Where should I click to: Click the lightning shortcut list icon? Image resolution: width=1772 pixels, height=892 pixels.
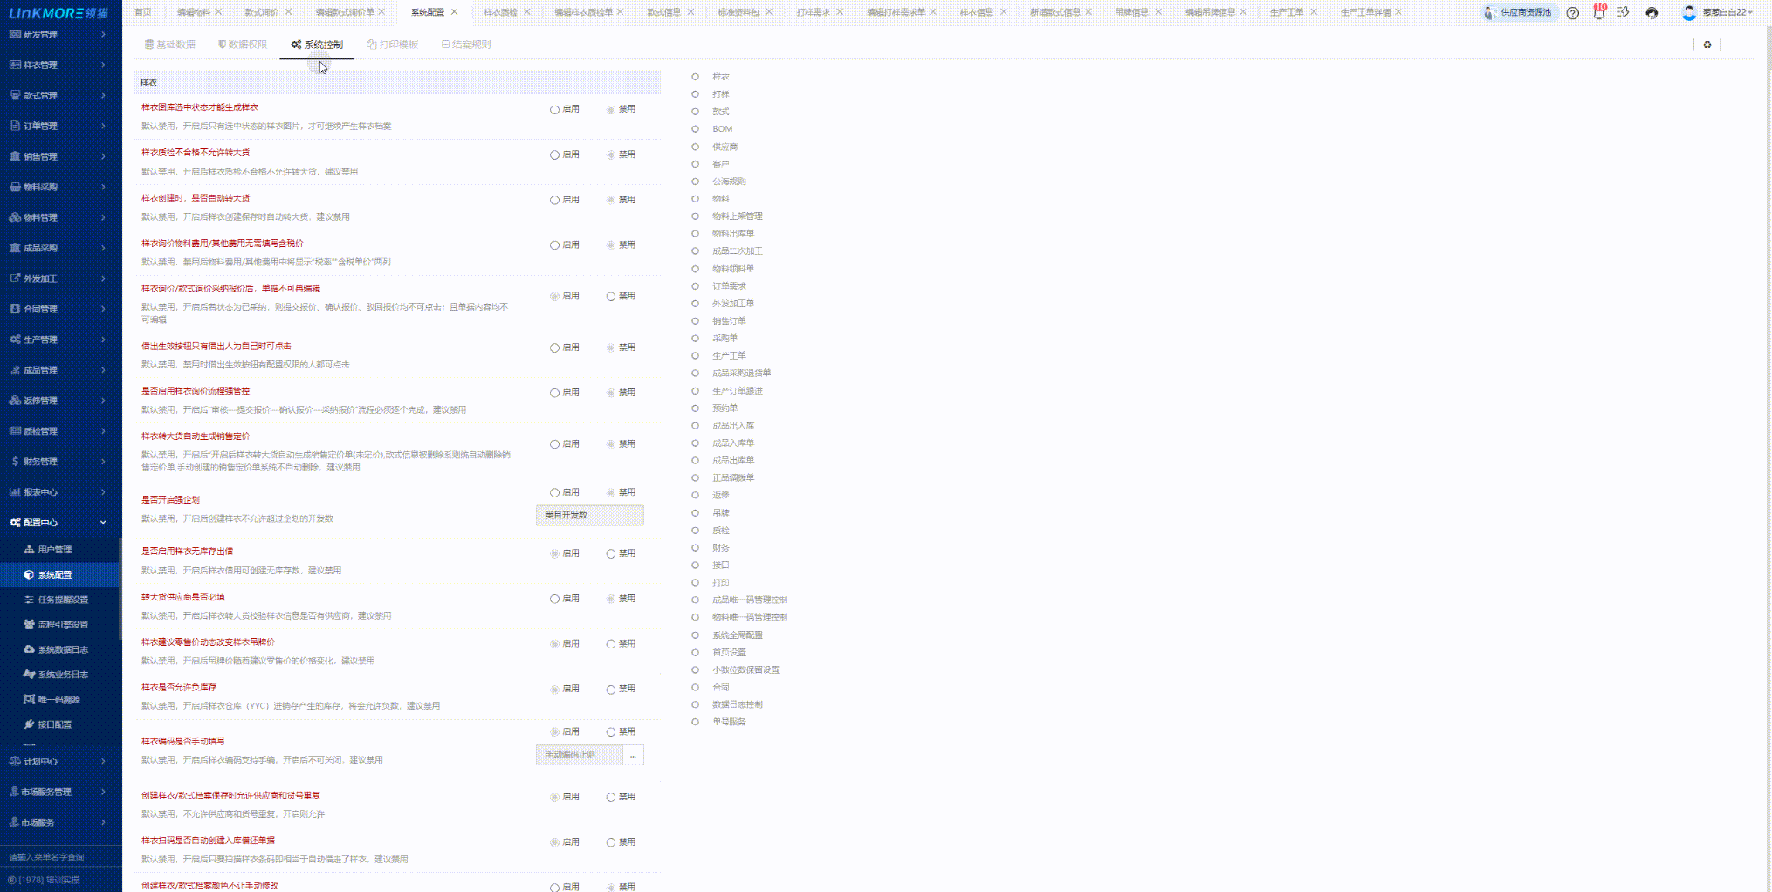(1624, 13)
